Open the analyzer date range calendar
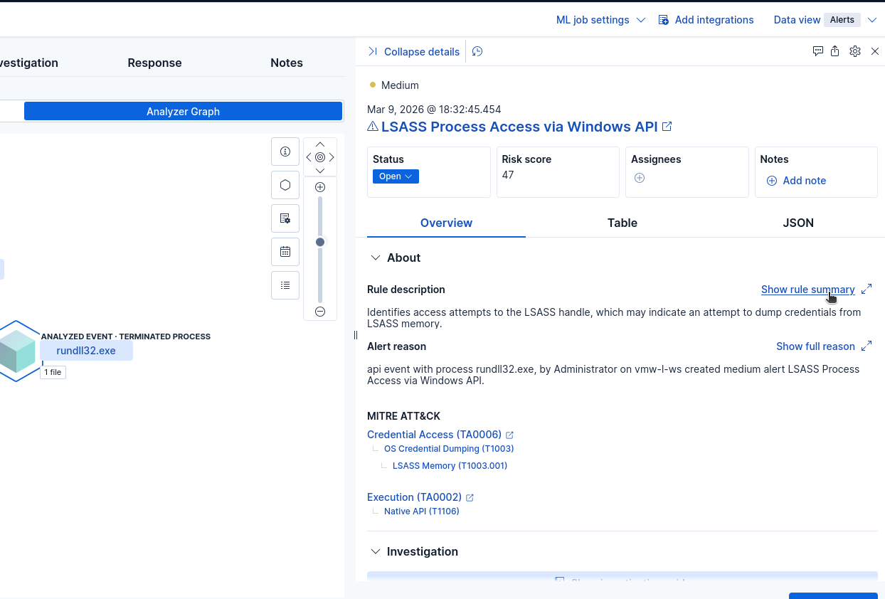Viewport: 885px width, 599px height. click(285, 252)
